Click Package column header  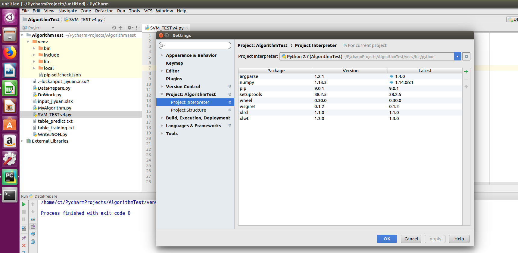pyautogui.click(x=276, y=71)
